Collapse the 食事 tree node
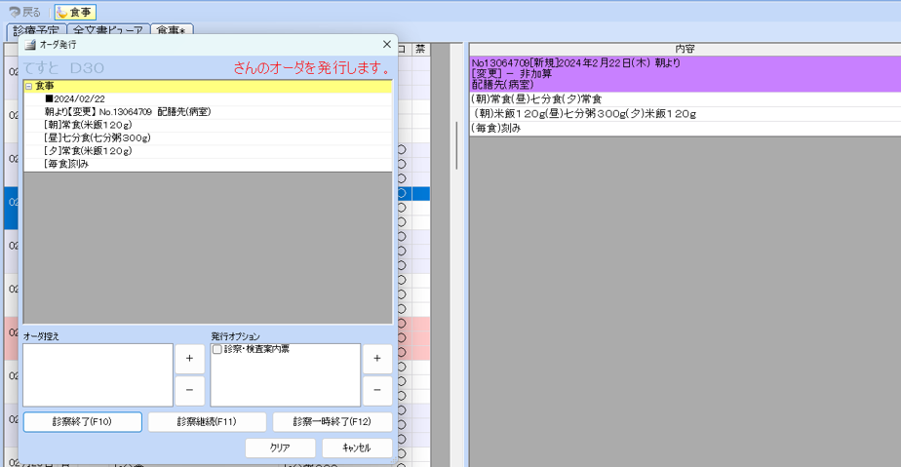The height and width of the screenshot is (467, 901). pyautogui.click(x=28, y=86)
